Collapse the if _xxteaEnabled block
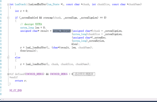 point(8,18)
